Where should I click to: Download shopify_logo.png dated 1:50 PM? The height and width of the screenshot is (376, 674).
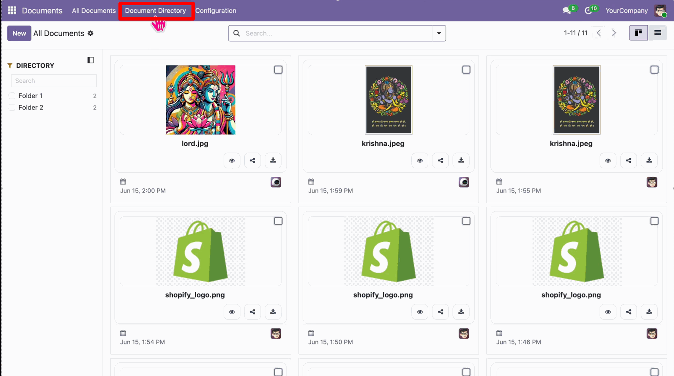(x=461, y=312)
